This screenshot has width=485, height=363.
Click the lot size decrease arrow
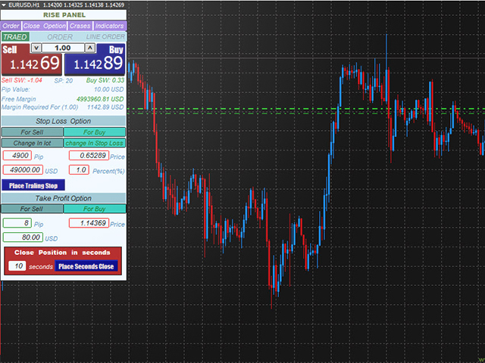[x=34, y=48]
